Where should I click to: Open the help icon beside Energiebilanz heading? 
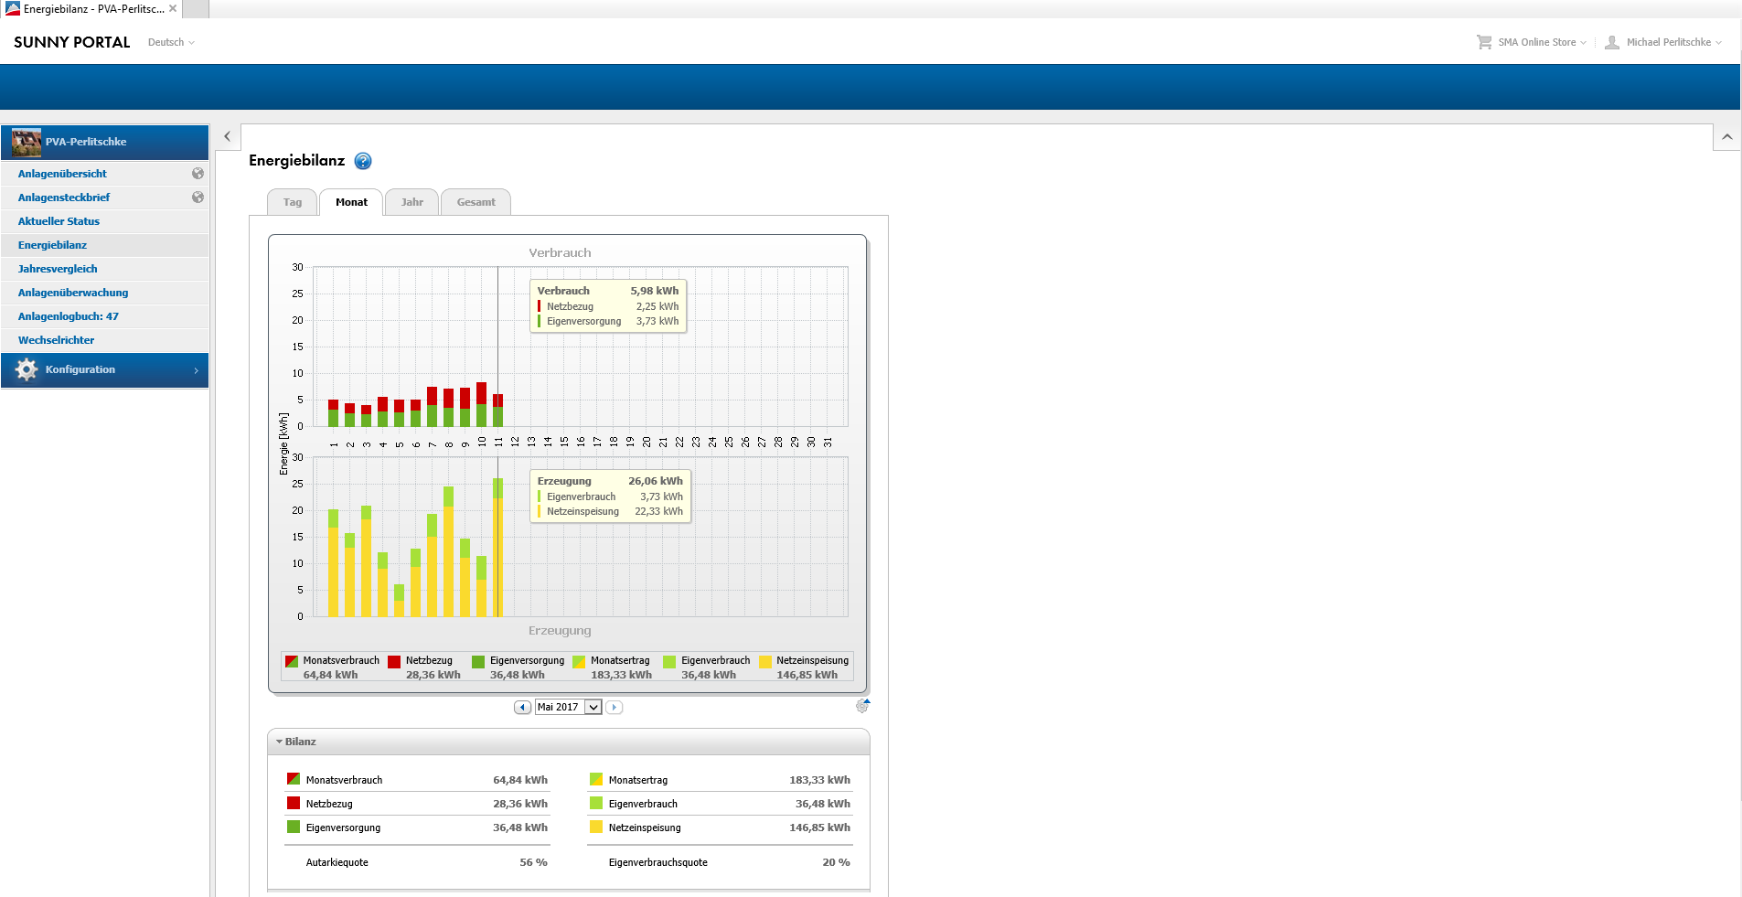(x=363, y=161)
